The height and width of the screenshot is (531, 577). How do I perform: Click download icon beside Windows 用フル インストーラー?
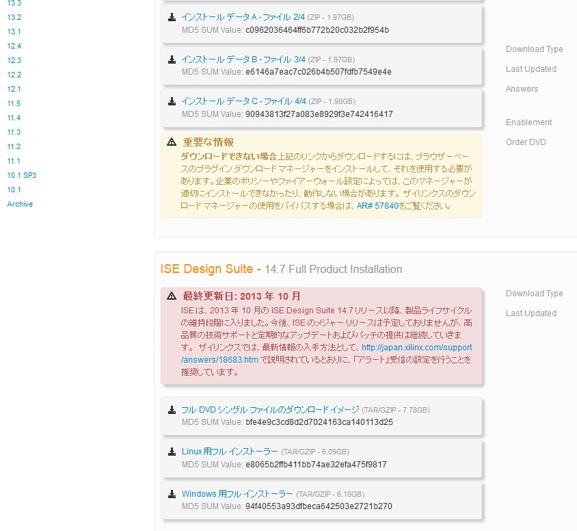point(172,494)
